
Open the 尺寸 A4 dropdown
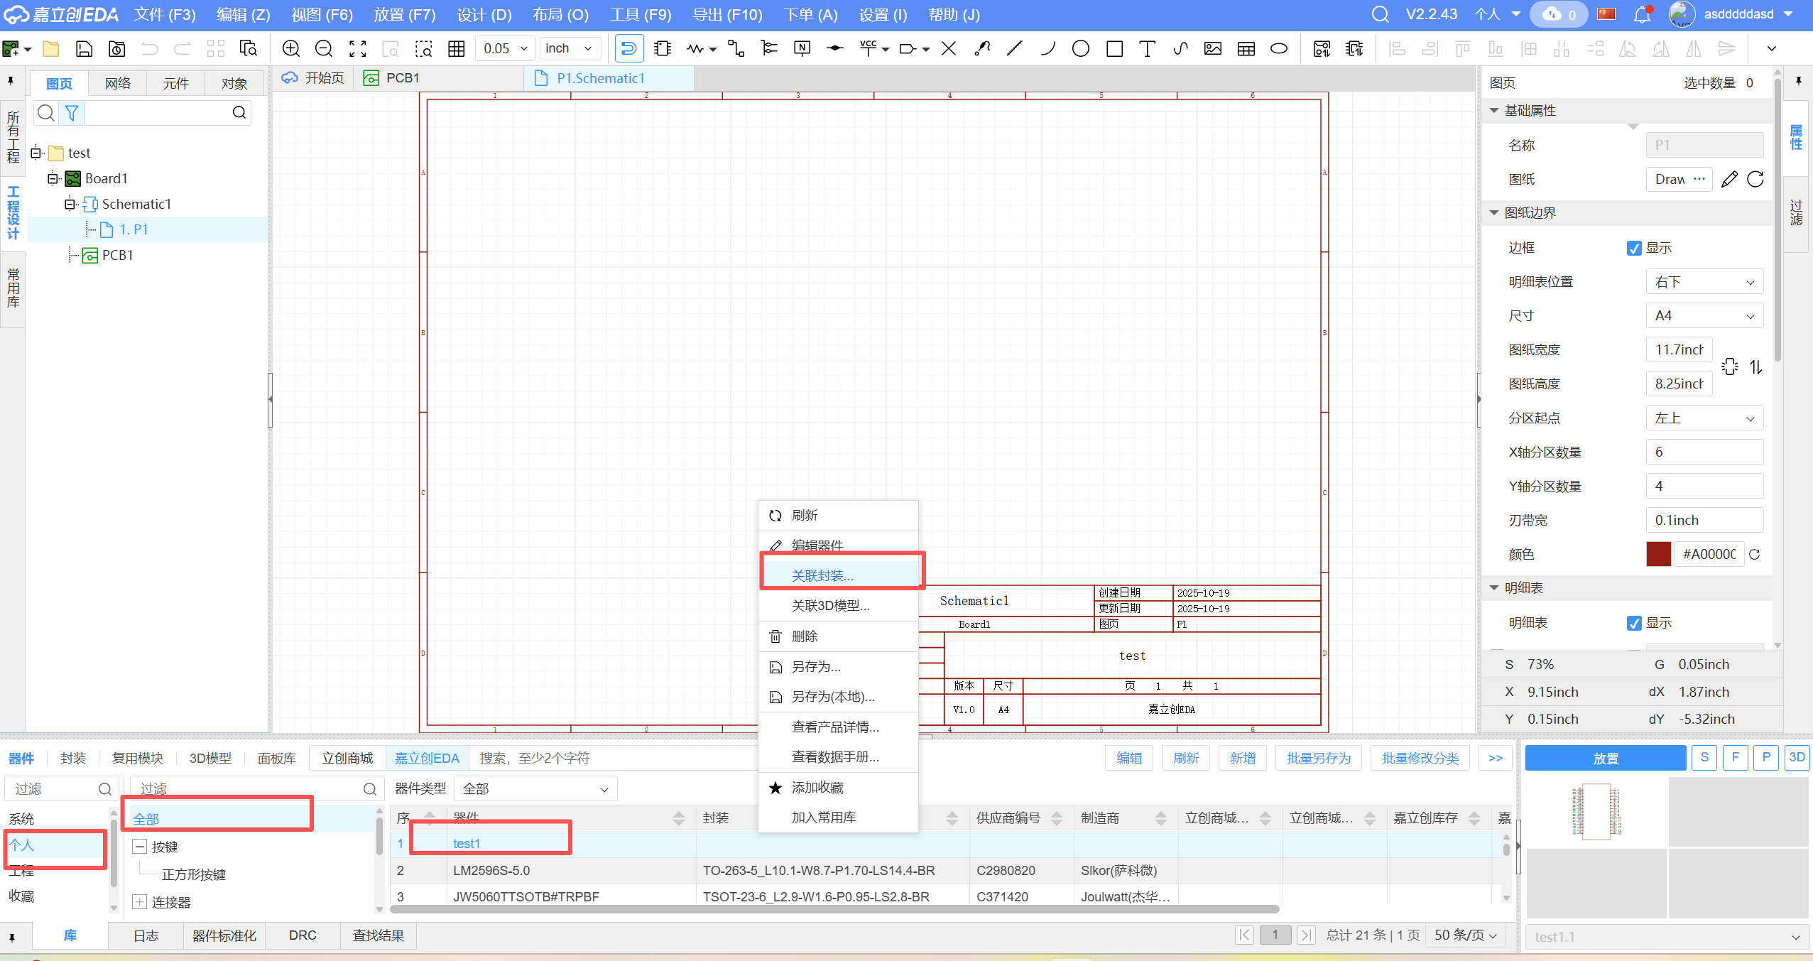(x=1704, y=316)
